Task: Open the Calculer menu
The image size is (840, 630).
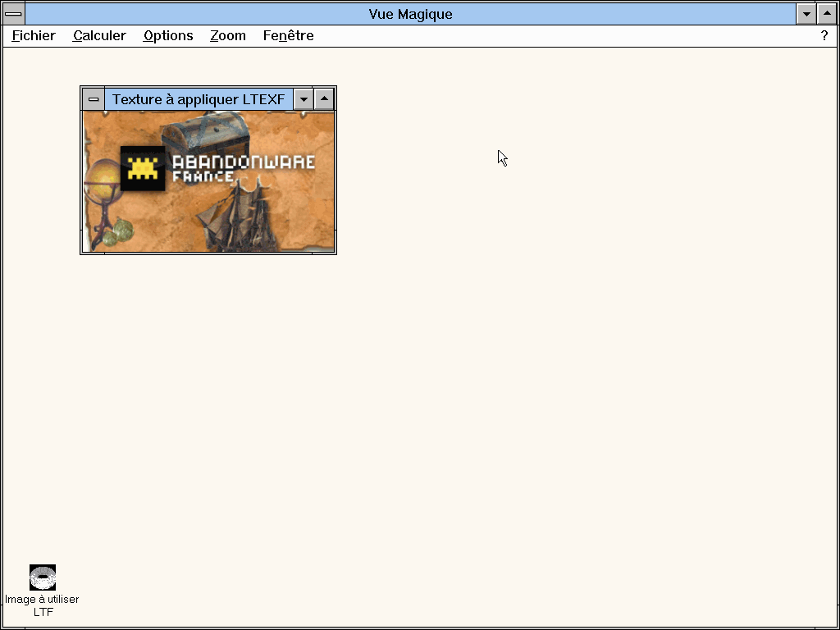Action: [99, 36]
